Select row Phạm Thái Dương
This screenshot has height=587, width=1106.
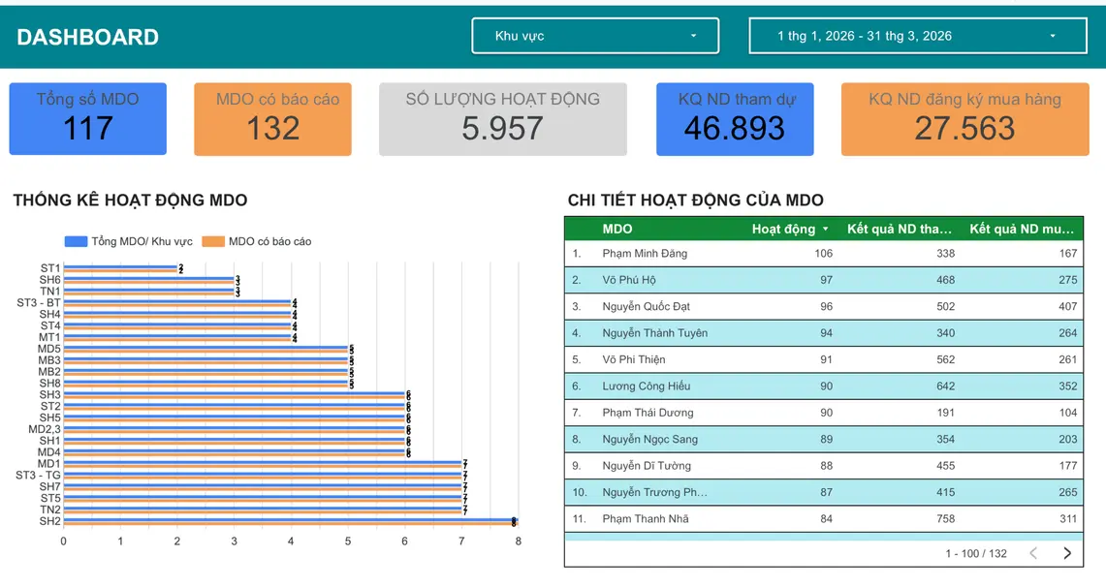[x=824, y=413]
